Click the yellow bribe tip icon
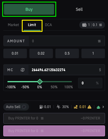This screenshot has height=139, width=108. click(76, 107)
